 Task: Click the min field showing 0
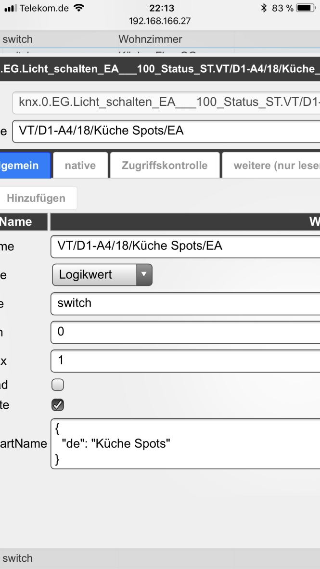pos(185,332)
